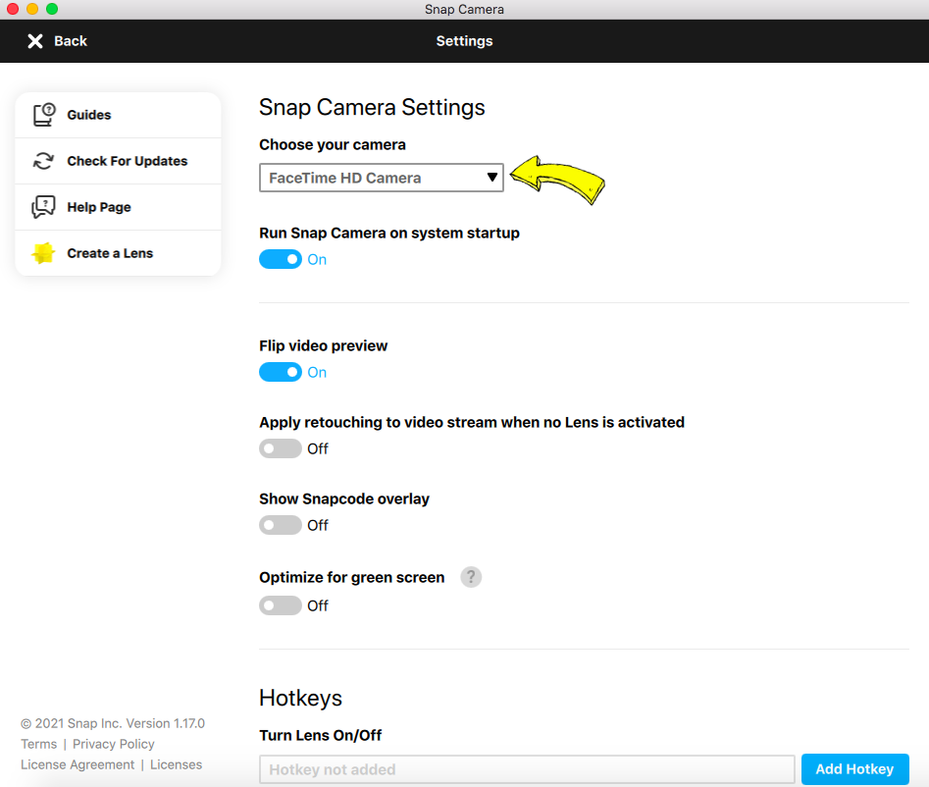Click the Turn Lens On/Off hotkey field

[527, 769]
